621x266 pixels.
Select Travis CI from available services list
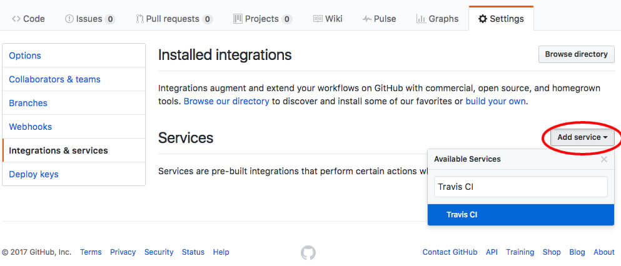[521, 215]
